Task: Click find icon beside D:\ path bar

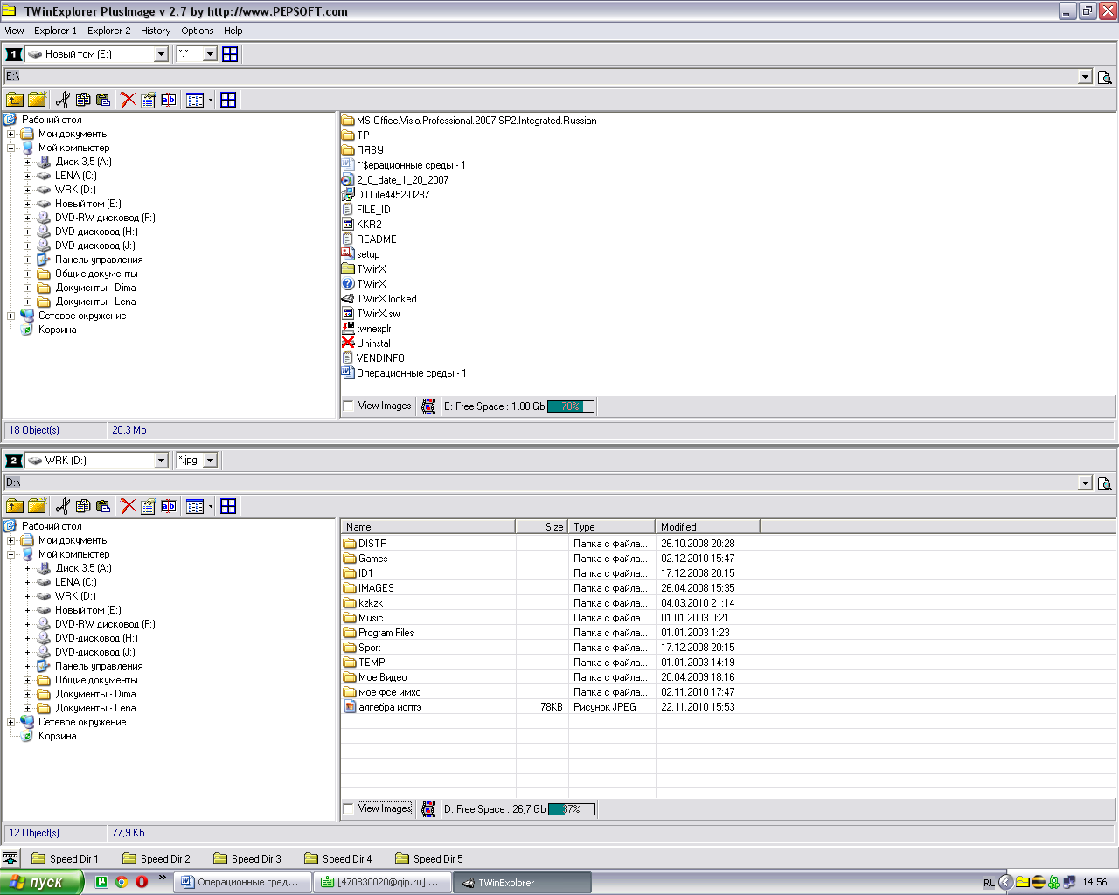Action: pyautogui.click(x=1105, y=483)
